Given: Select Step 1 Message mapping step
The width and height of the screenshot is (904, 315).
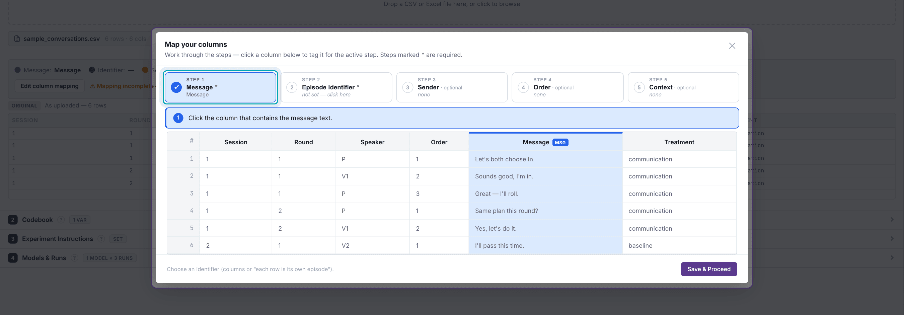Looking at the screenshot, I should click(x=220, y=87).
